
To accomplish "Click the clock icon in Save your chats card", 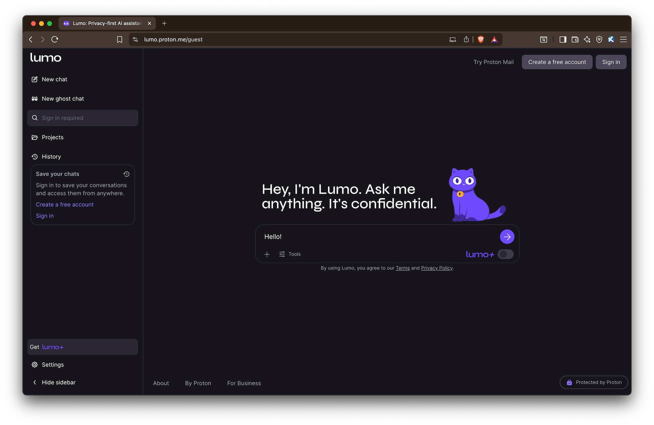I will (x=127, y=174).
